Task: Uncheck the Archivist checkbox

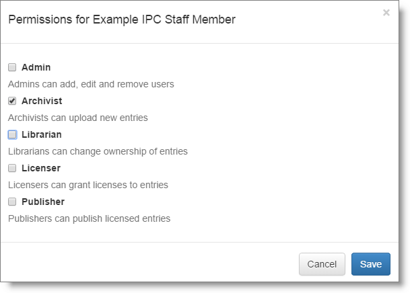Action: point(12,101)
